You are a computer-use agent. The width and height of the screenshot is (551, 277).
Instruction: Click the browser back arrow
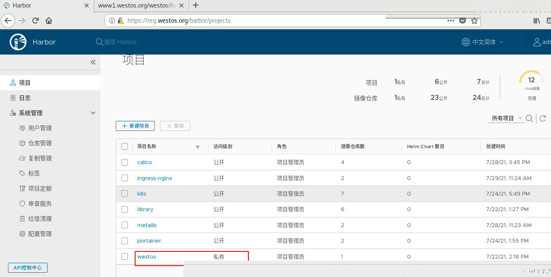8,20
